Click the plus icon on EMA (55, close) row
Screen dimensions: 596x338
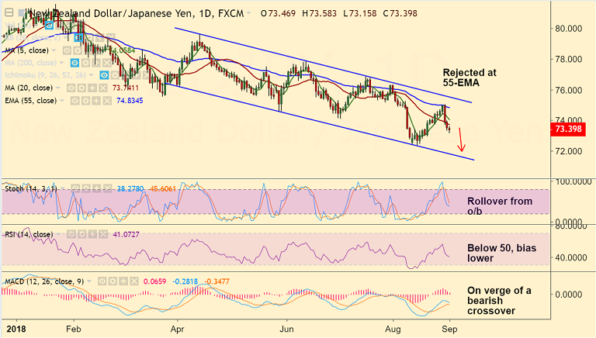(96, 101)
